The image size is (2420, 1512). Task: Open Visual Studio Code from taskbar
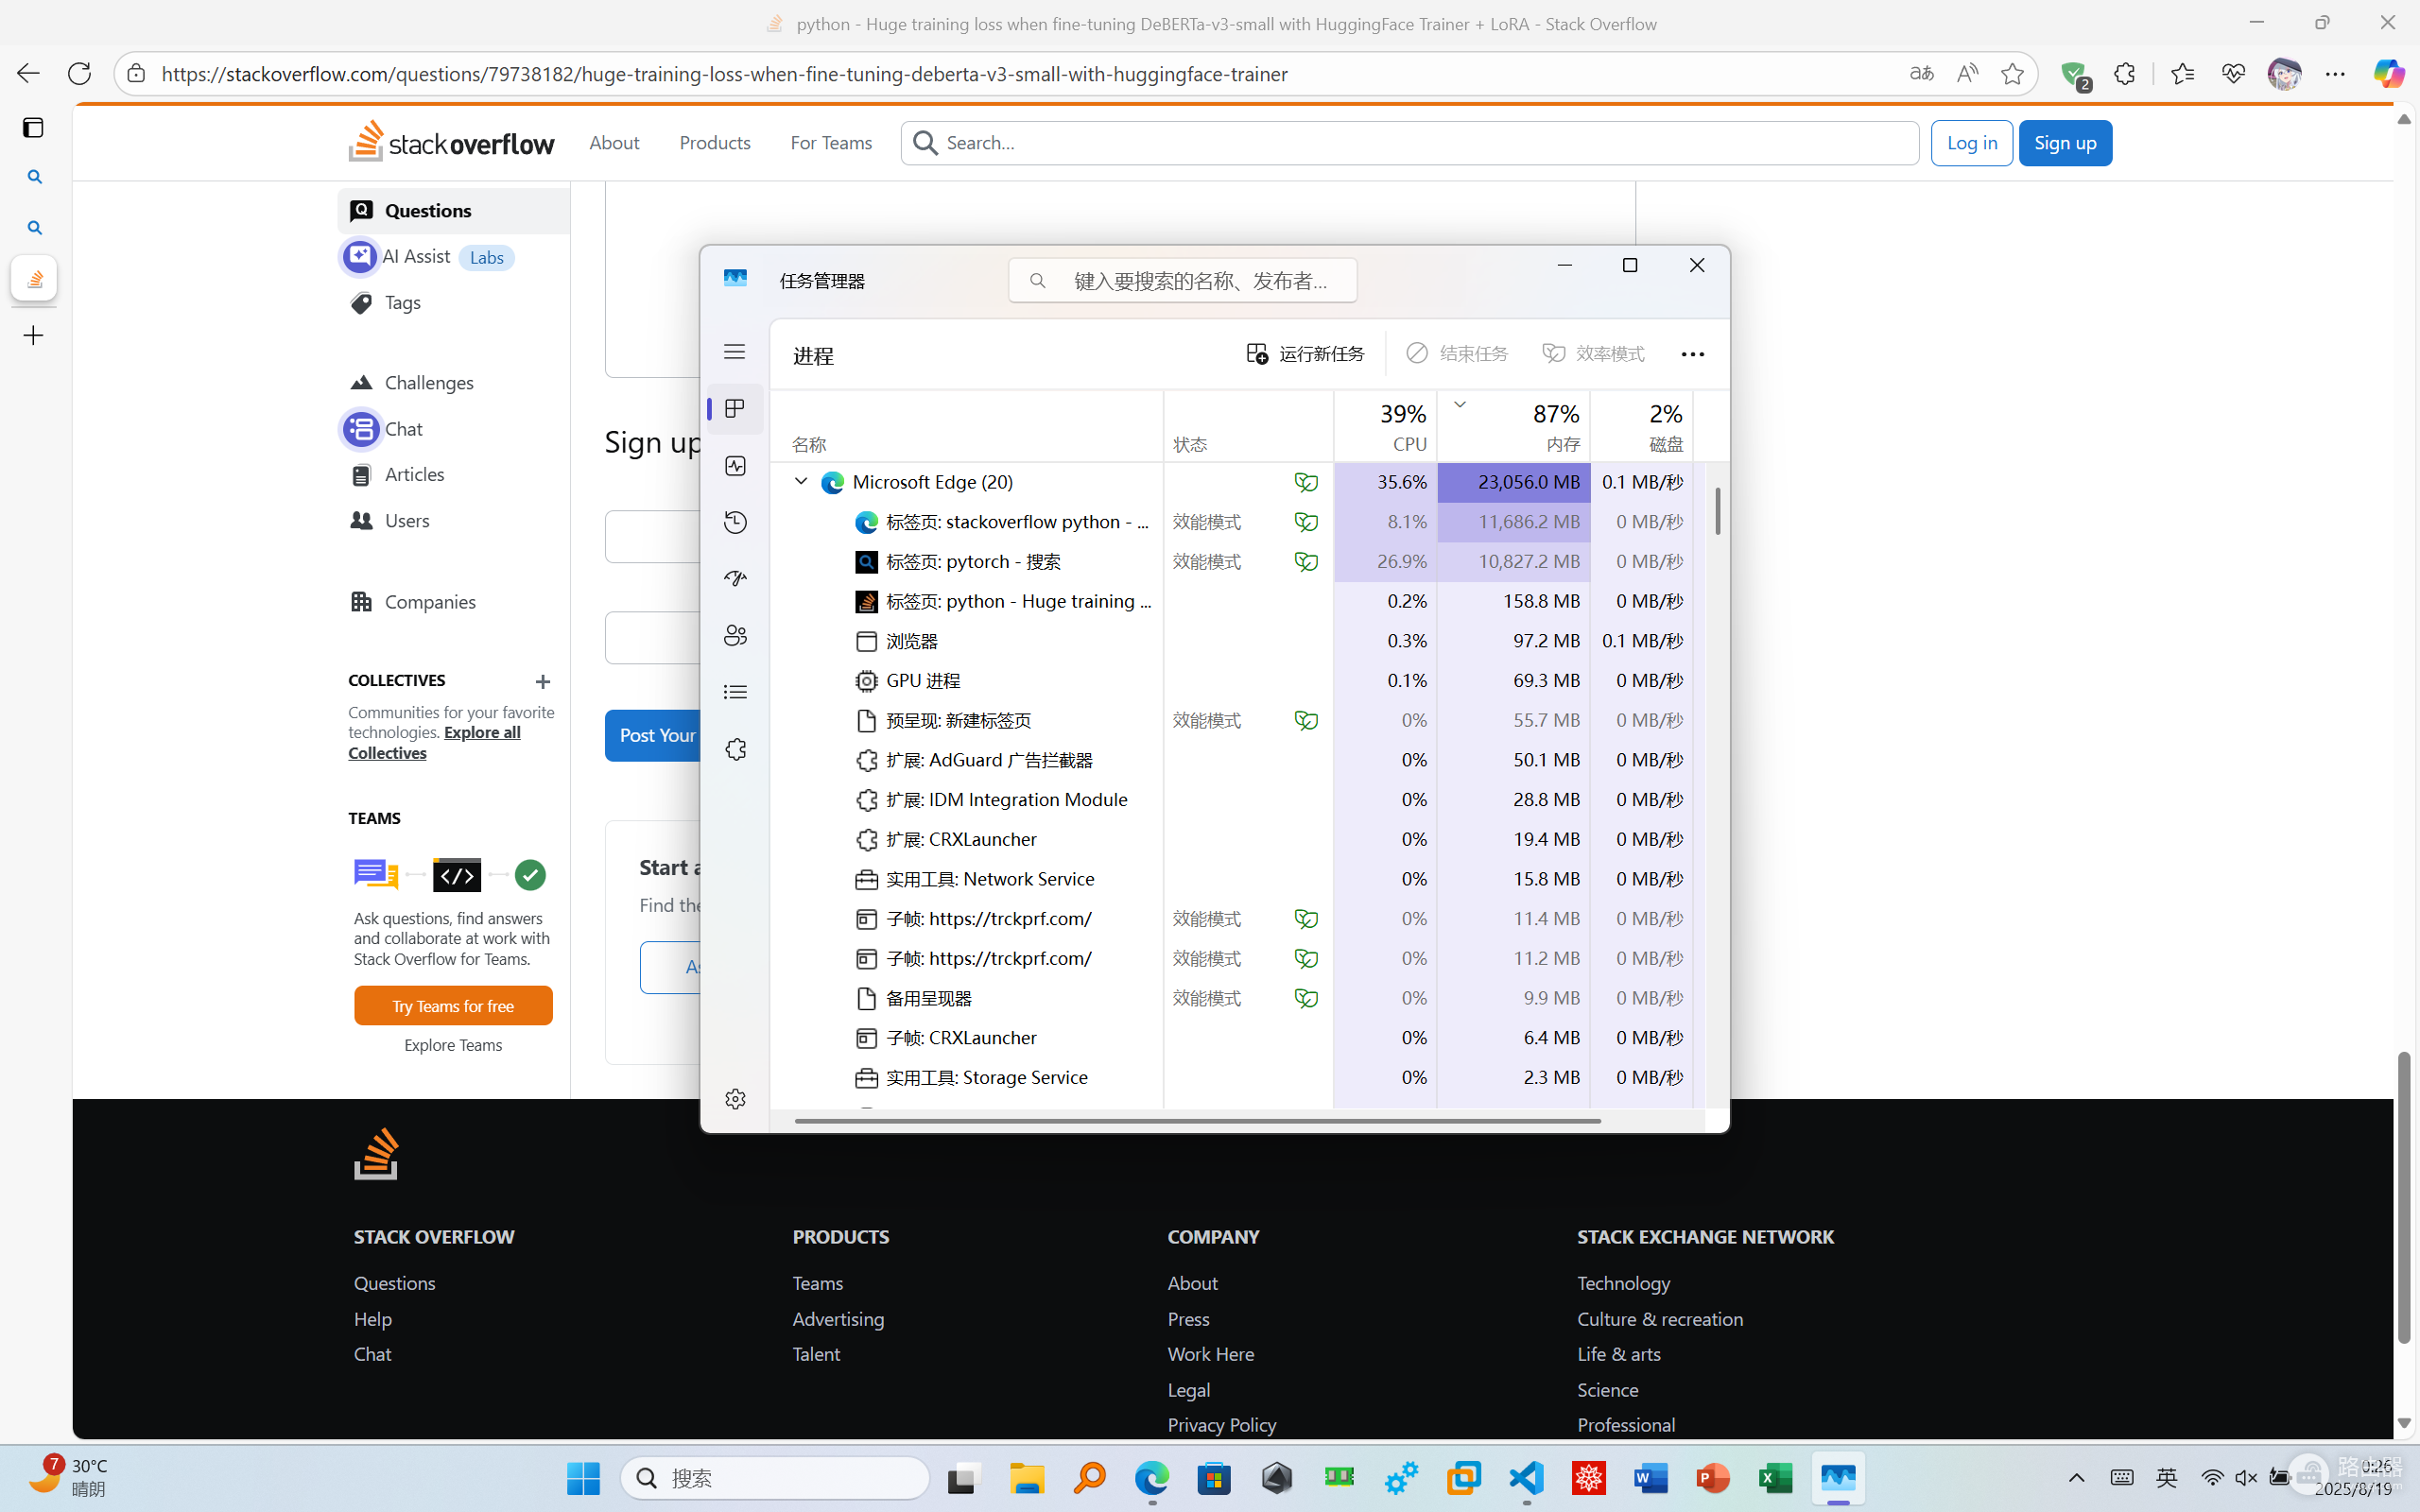[x=1527, y=1477]
